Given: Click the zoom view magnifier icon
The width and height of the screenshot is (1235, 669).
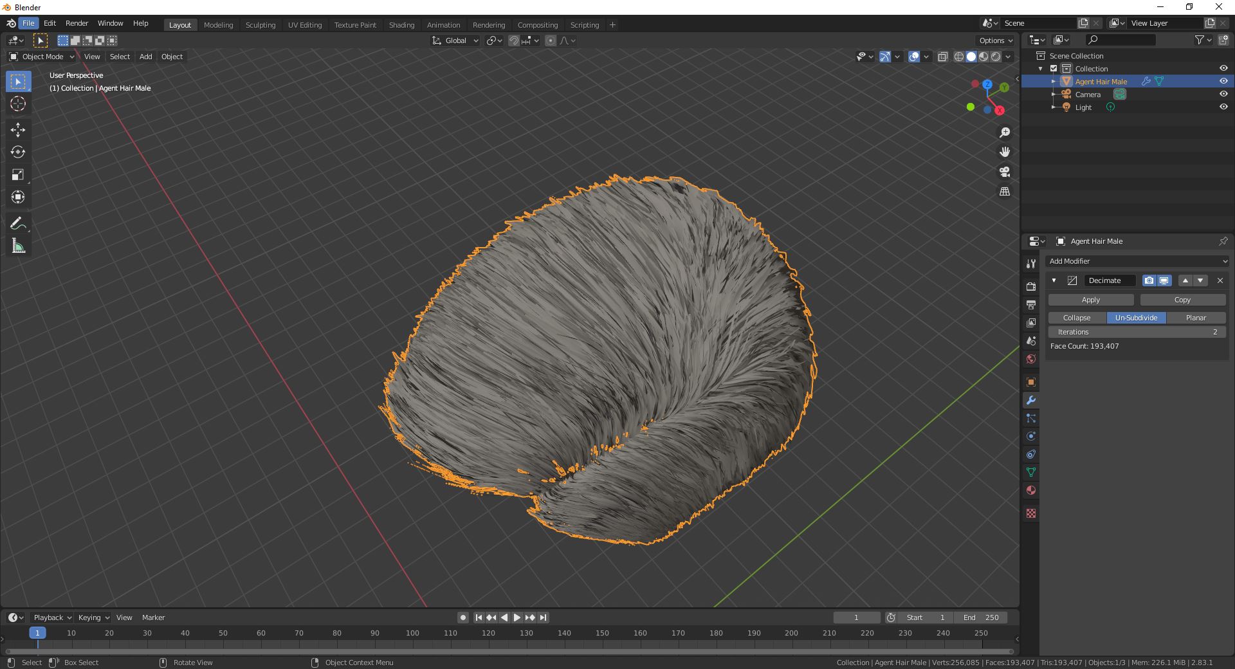Looking at the screenshot, I should [x=1005, y=133].
